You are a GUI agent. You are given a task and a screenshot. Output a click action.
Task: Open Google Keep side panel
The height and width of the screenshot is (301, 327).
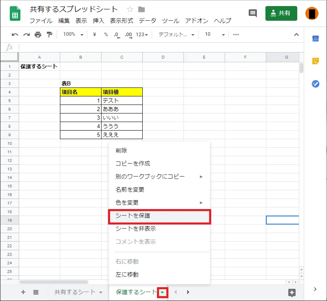(x=315, y=61)
